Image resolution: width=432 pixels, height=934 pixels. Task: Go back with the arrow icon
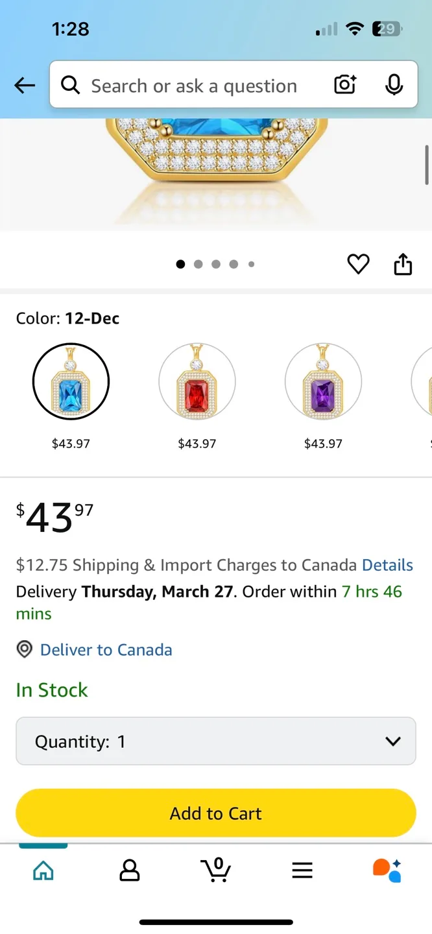24,85
